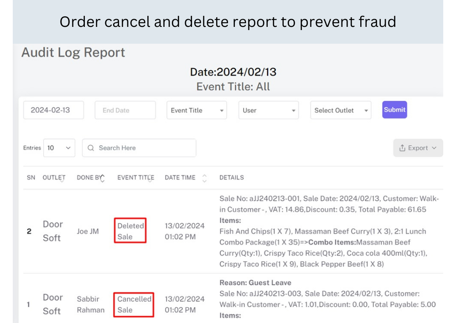456x323 pixels.
Task: Sort by Done By column arrow
Action: coord(102,178)
